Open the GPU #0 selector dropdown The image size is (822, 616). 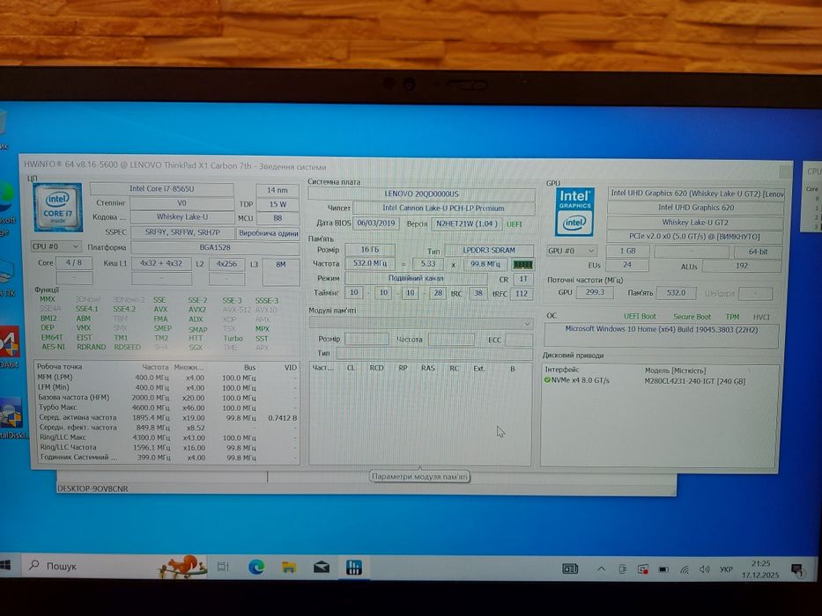(572, 251)
